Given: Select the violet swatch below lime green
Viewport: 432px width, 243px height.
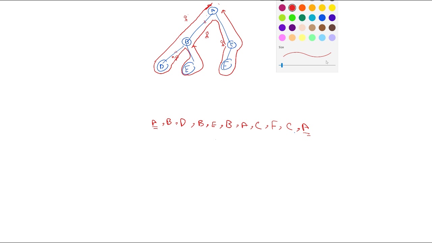Looking at the screenshot, I should (282, 28).
